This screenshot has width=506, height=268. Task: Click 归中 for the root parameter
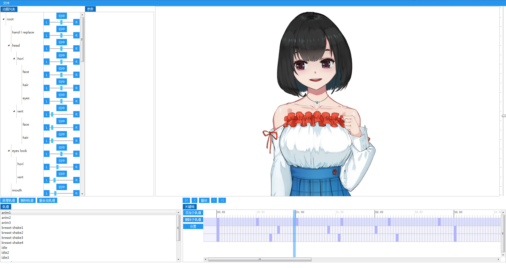[x=62, y=16]
